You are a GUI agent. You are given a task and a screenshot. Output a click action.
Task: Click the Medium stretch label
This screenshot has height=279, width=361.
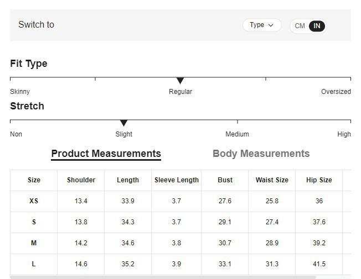coord(237,134)
